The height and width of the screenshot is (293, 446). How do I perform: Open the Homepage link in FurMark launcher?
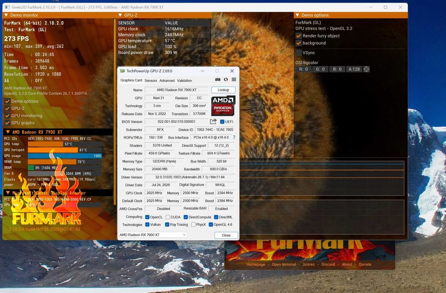[256, 264]
